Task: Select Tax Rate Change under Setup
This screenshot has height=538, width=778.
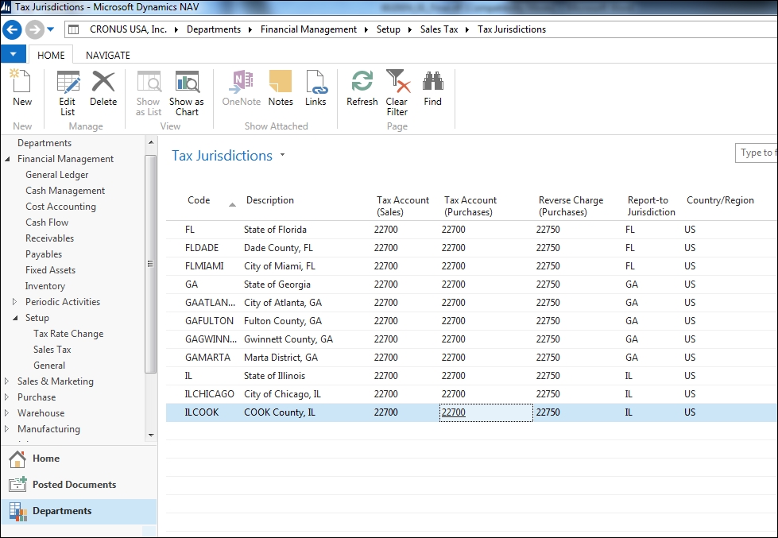Action: 68,334
